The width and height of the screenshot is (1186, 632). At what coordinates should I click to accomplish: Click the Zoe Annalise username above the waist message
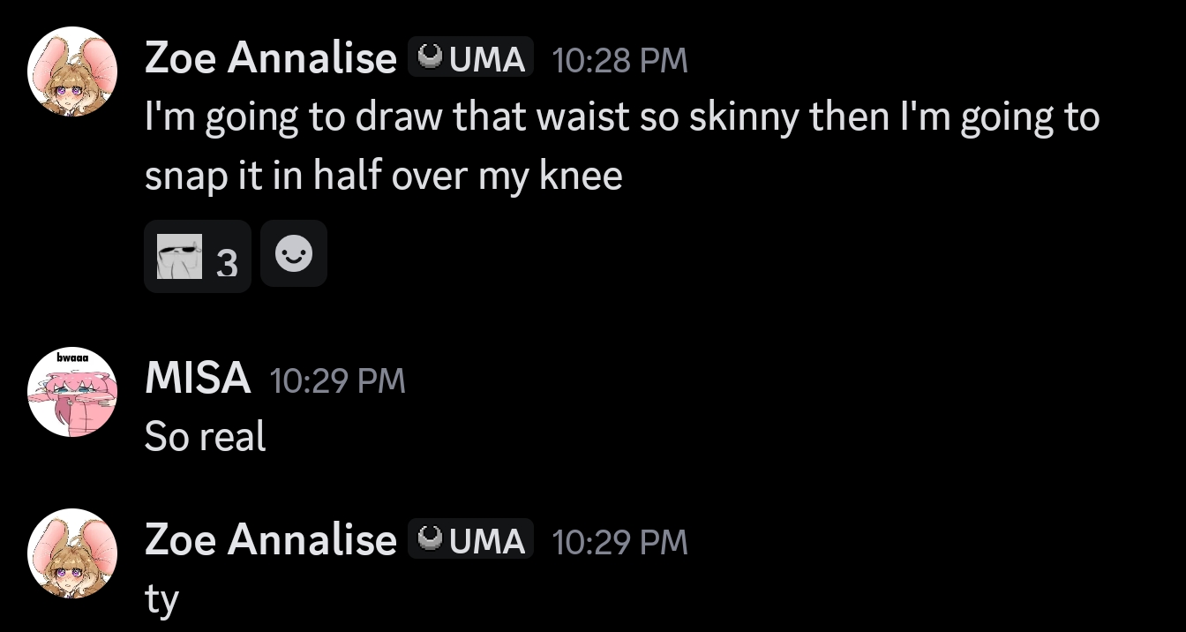point(271,59)
